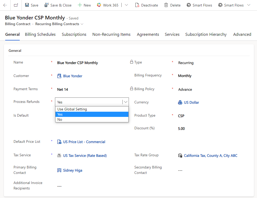257x198 pixels.
Task: Open the Recurring Billing Contracts form selector
Action: point(59,24)
